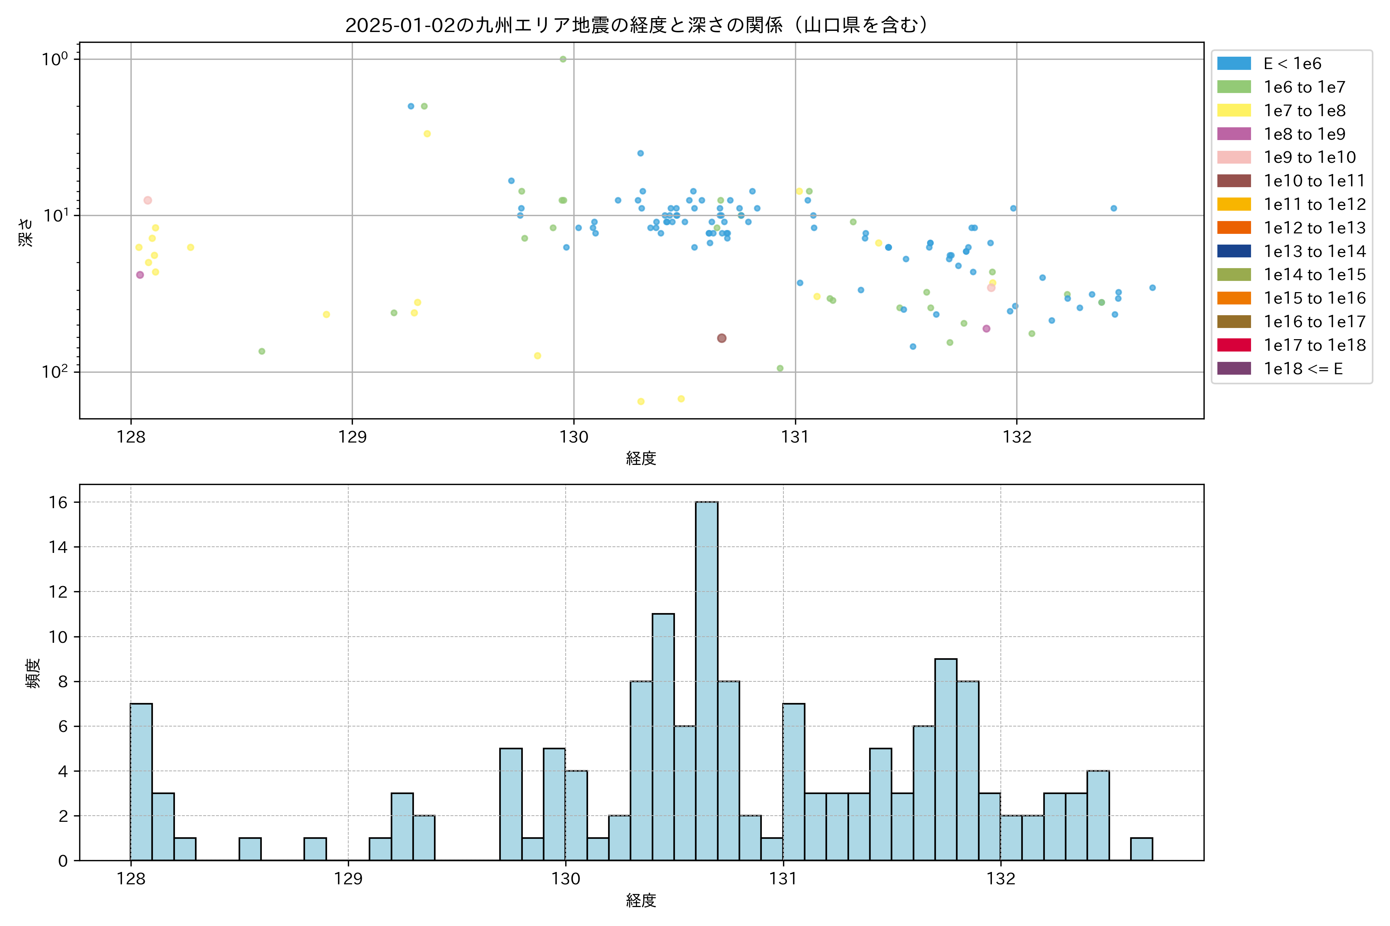Click the blue E < 1e6 legend swatch
The width and height of the screenshot is (1390, 926).
click(1233, 63)
